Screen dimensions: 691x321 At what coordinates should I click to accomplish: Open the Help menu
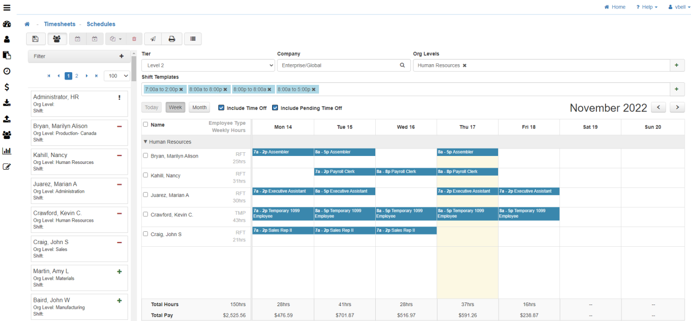point(647,7)
